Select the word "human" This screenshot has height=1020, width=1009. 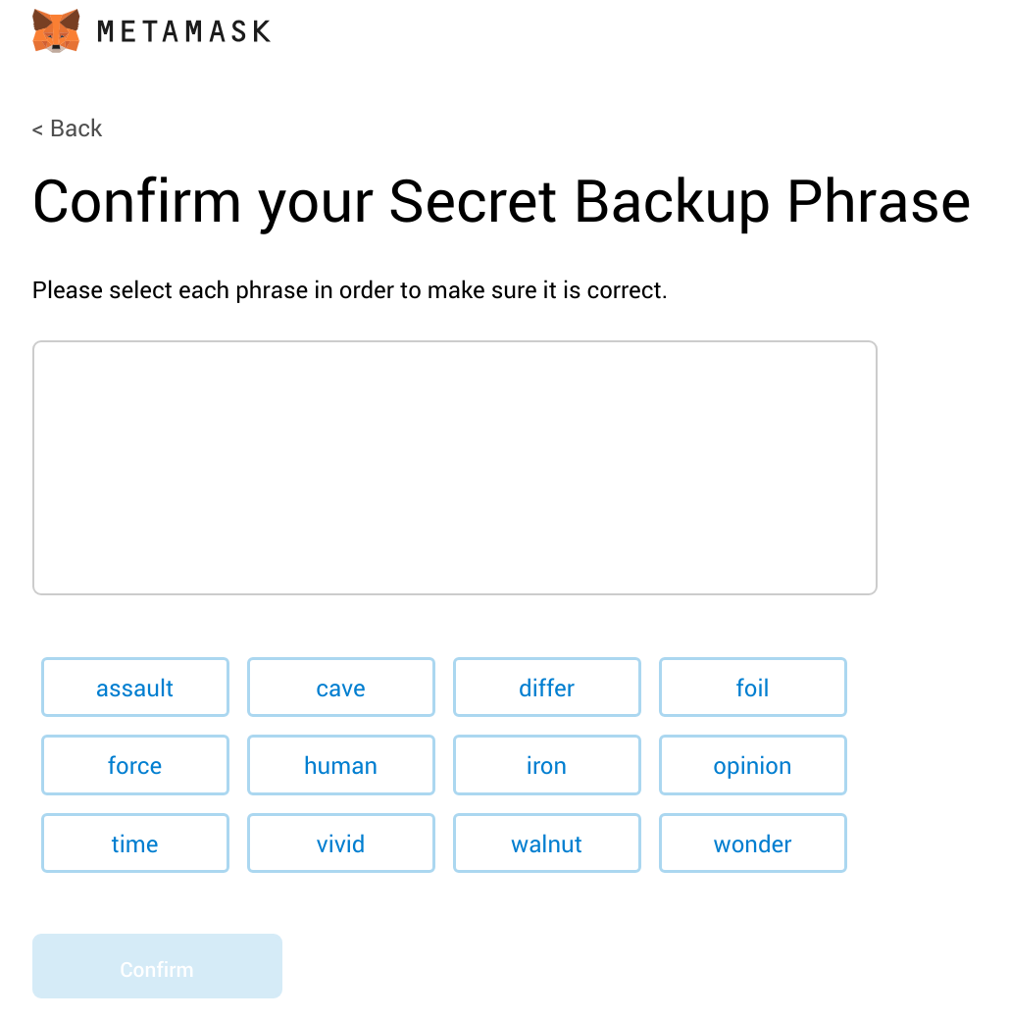click(x=341, y=765)
